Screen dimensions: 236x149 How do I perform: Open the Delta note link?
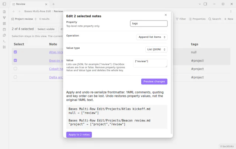[56, 77]
